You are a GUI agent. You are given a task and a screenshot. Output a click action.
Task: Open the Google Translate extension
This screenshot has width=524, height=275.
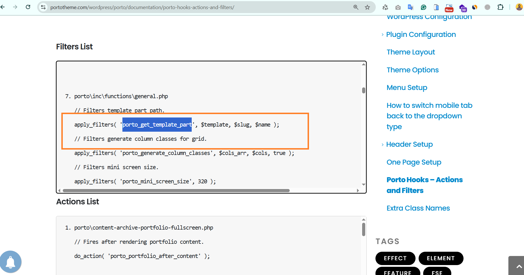pos(411,7)
